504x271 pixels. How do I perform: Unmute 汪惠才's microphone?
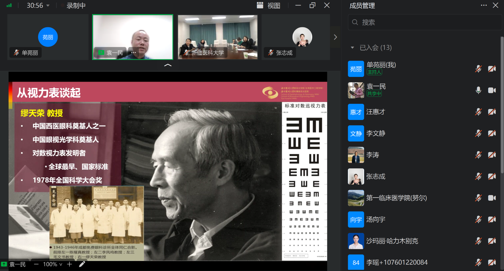tap(478, 112)
